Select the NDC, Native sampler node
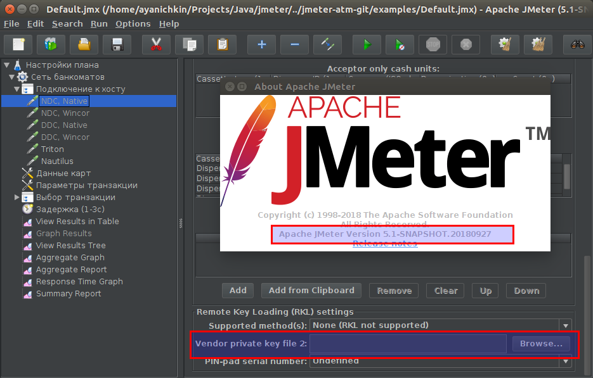The height and width of the screenshot is (378, 593). 64,101
